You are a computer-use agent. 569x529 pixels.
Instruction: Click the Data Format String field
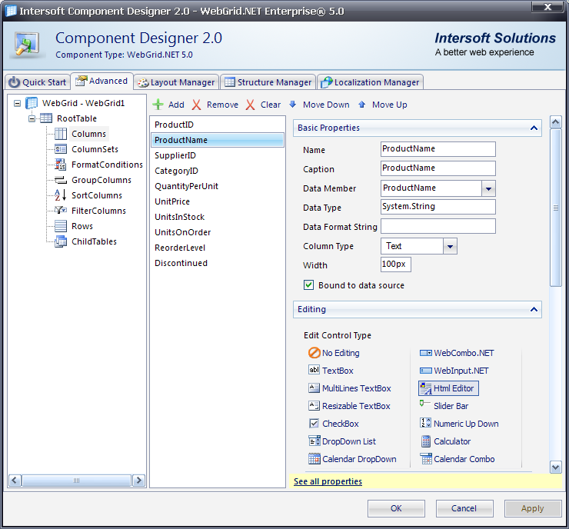(x=438, y=226)
